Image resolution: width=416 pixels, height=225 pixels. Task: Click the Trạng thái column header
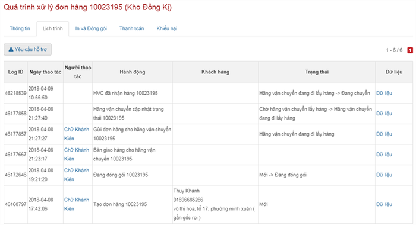coord(317,72)
